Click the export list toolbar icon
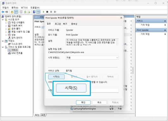 point(29,12)
